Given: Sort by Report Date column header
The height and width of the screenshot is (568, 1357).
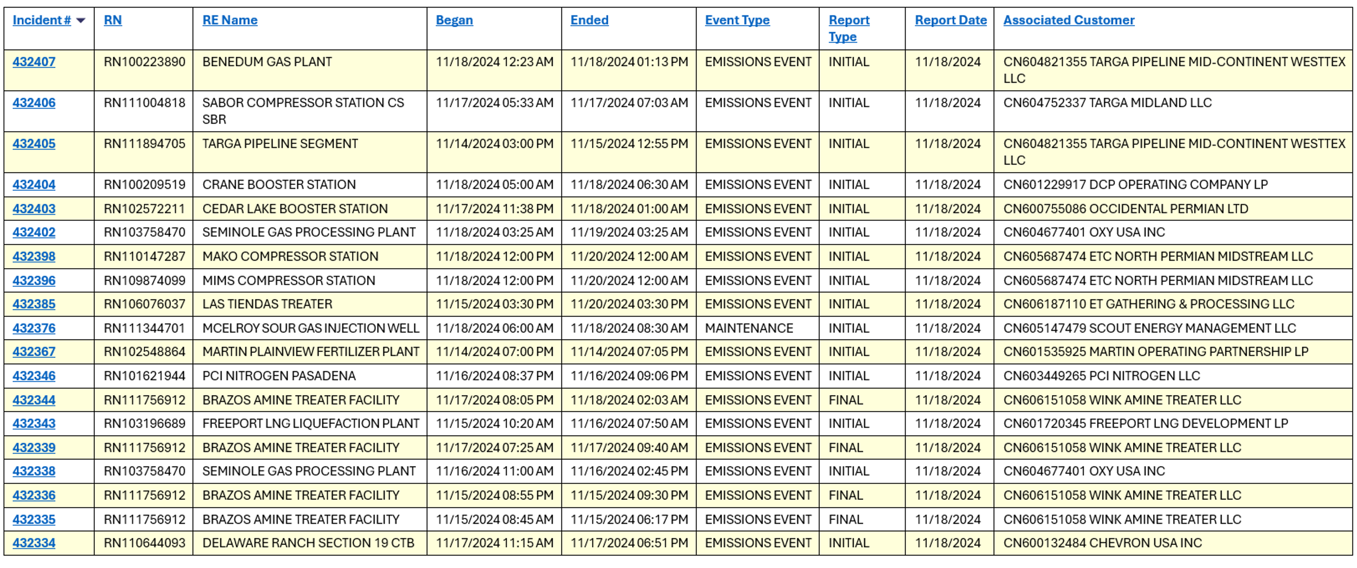Looking at the screenshot, I should point(950,20).
